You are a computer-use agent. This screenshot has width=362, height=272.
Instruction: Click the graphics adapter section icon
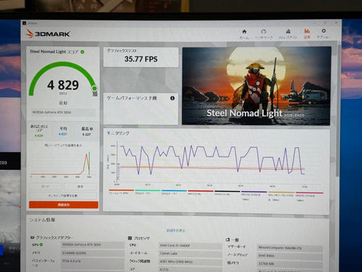pyautogui.click(x=32, y=238)
